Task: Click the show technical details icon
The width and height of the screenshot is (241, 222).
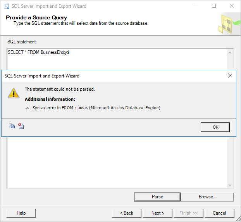Action: pos(21,126)
